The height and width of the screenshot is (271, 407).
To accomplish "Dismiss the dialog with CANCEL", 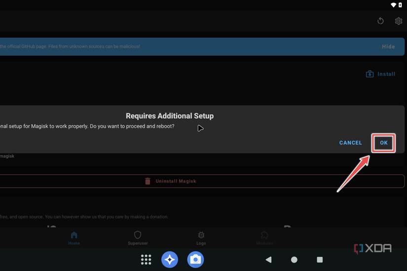I will tap(350, 143).
